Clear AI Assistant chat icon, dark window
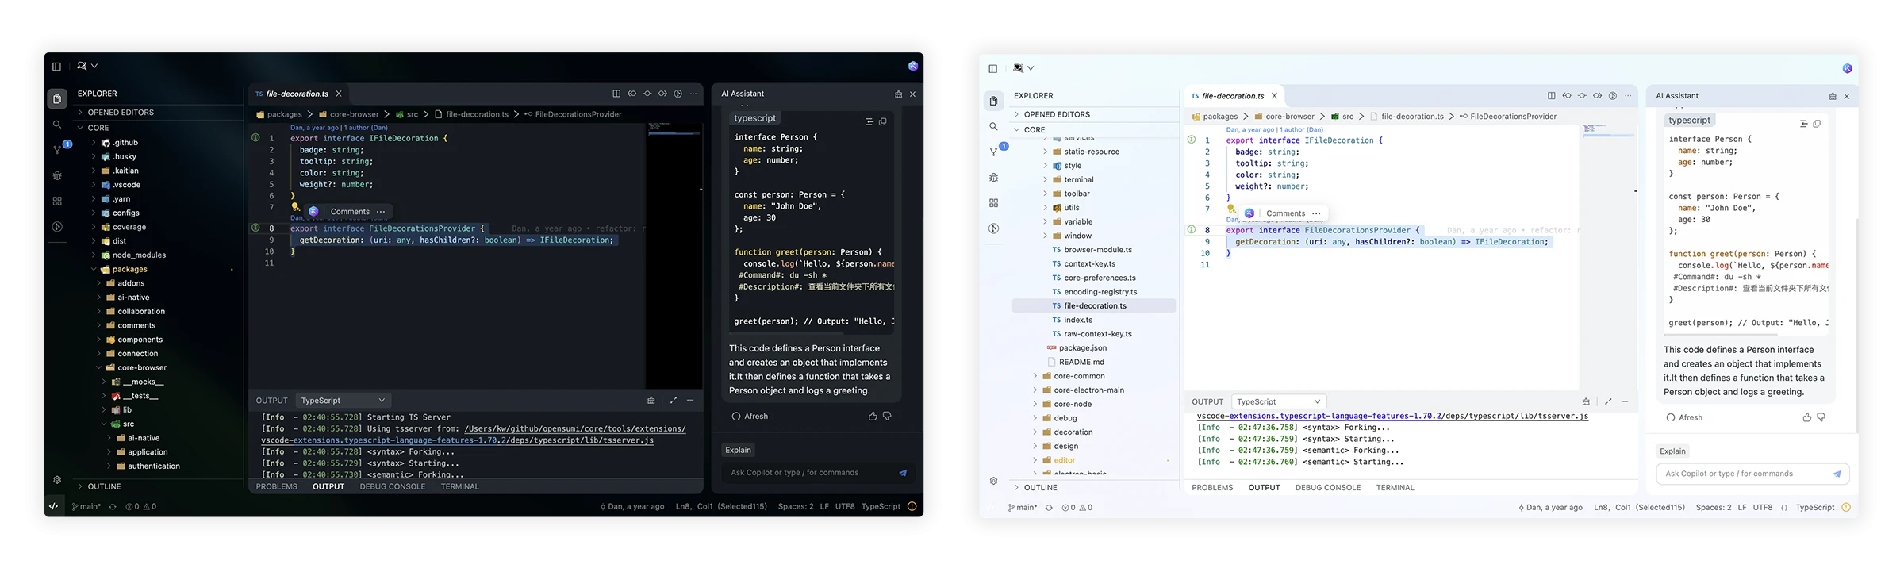This screenshot has height=572, width=1904. (898, 94)
